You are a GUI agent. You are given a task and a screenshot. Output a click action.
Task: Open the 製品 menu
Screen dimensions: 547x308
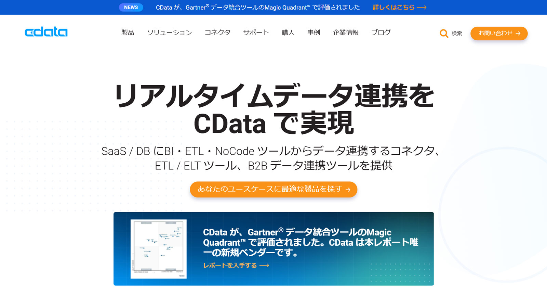point(128,33)
